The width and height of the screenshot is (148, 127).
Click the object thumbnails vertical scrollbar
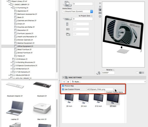pyautogui.click(x=57, y=113)
